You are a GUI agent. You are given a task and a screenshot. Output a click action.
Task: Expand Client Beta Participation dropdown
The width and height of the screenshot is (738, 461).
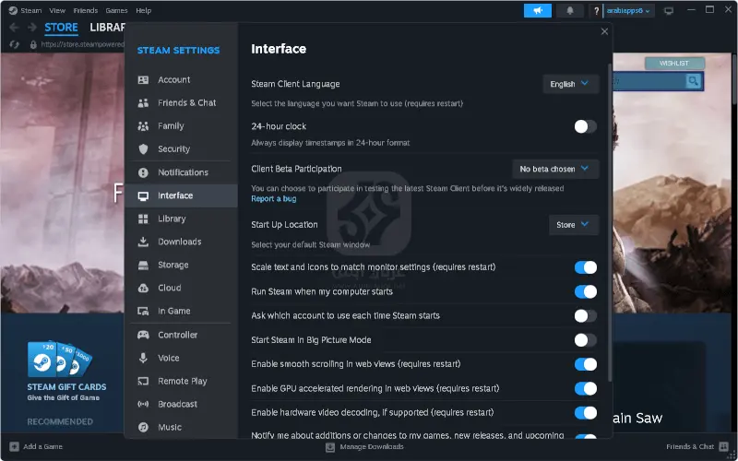pos(555,169)
